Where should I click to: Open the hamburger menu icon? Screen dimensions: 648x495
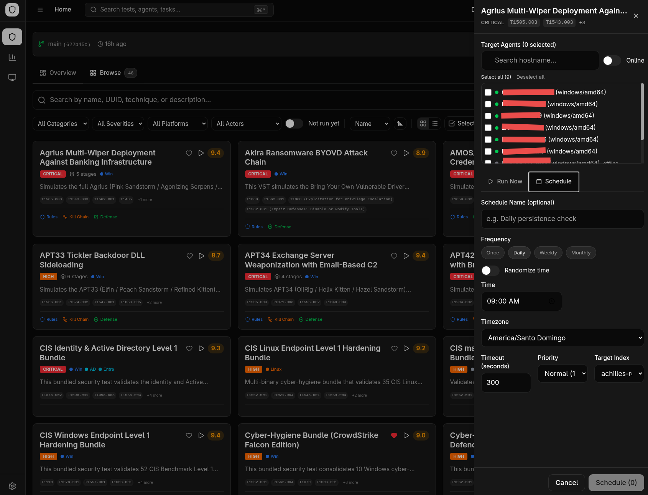point(40,10)
